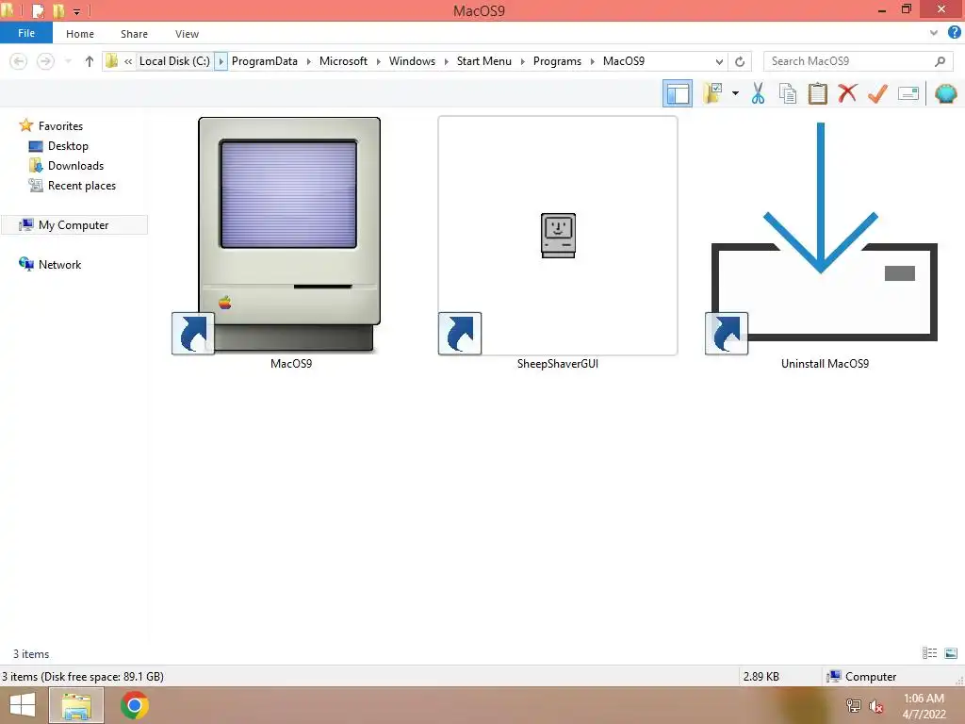Select the Uninstall MacOS9 shortcut
The width and height of the screenshot is (965, 724).
click(824, 237)
